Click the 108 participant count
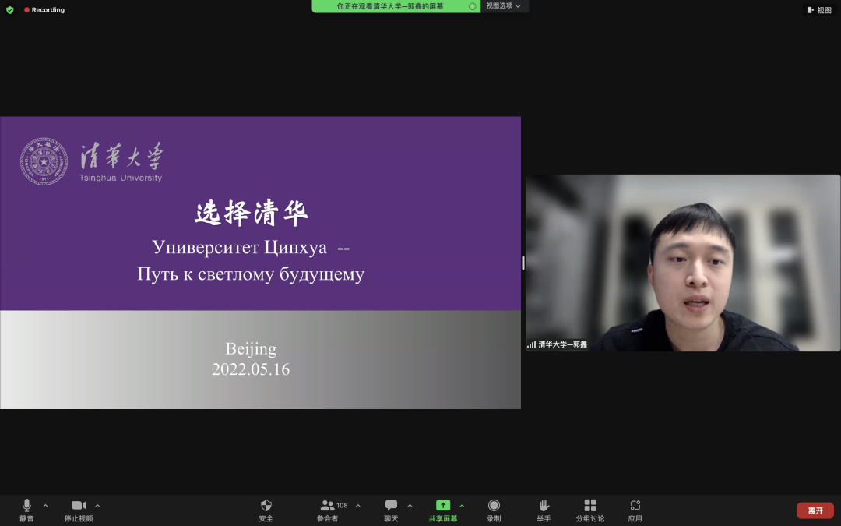Viewport: 841px width, 526px height. [342, 505]
